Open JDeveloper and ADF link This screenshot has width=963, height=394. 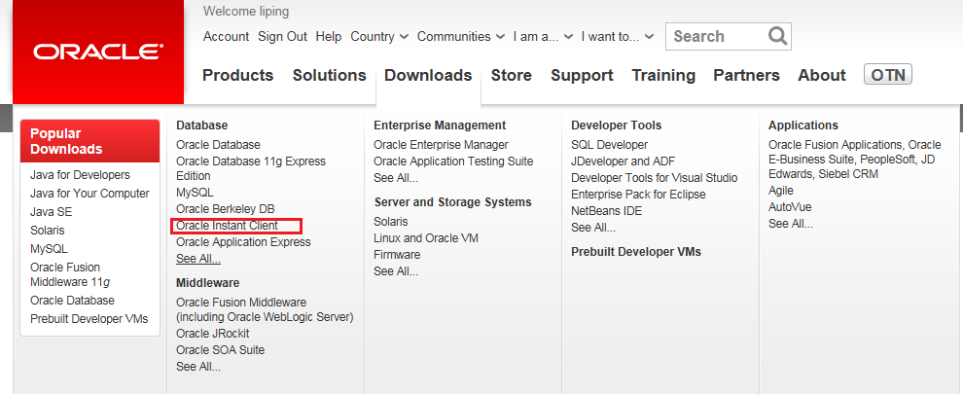(623, 161)
